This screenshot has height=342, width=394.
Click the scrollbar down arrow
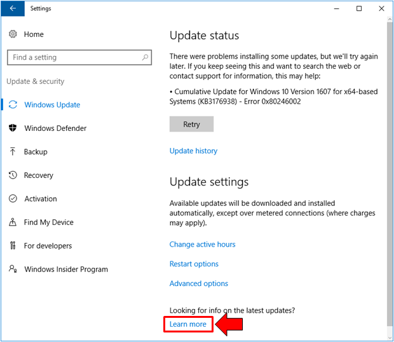tap(390, 338)
